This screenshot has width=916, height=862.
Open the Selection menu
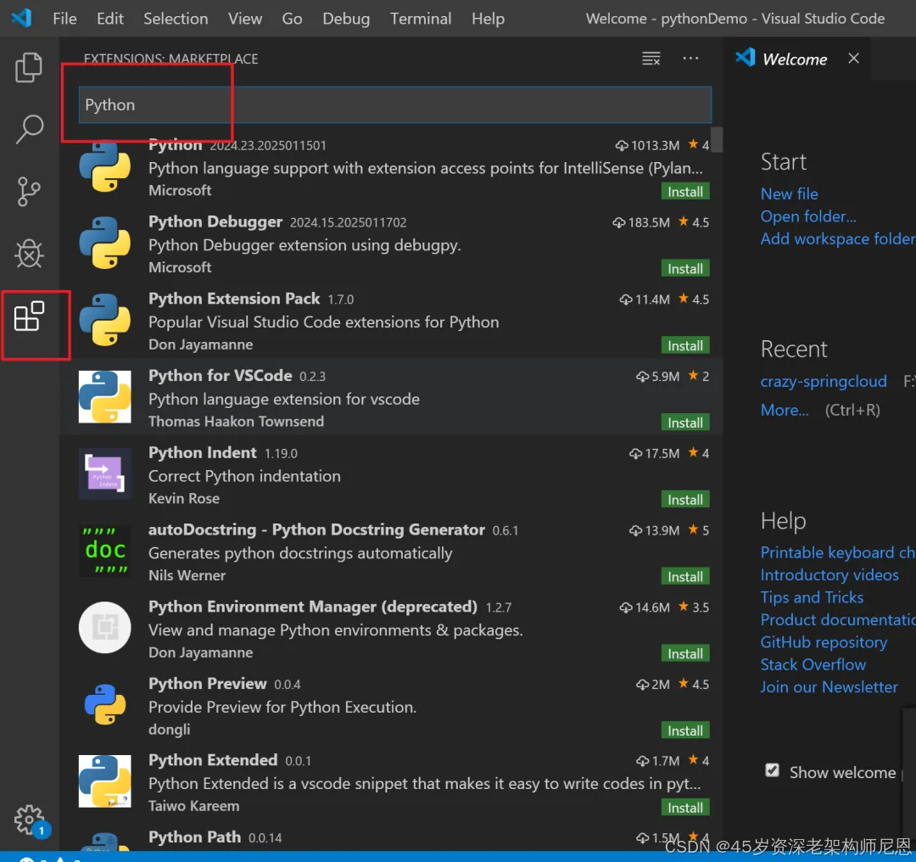click(x=176, y=19)
